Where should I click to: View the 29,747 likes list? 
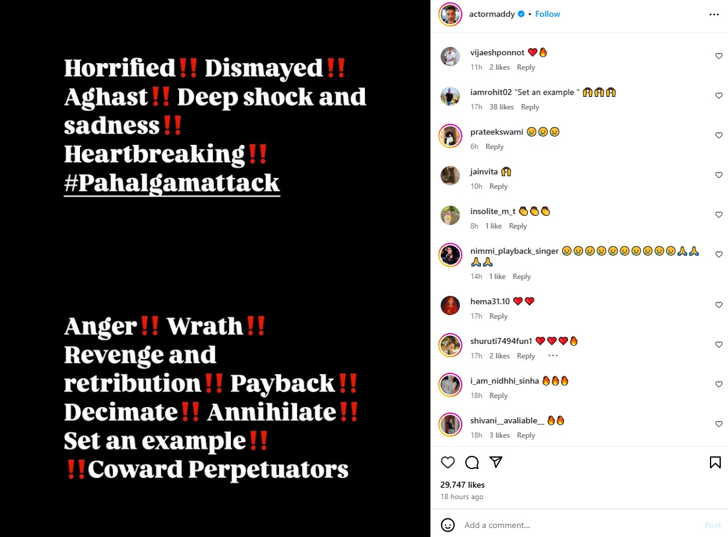(x=463, y=485)
